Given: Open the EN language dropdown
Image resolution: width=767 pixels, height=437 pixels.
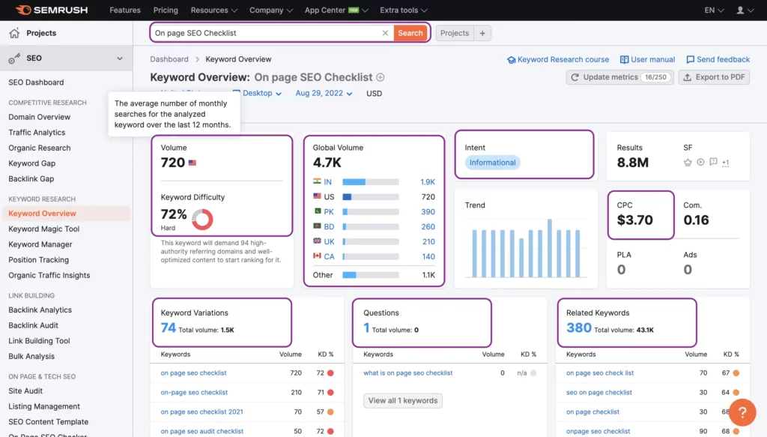Looking at the screenshot, I should tap(714, 10).
